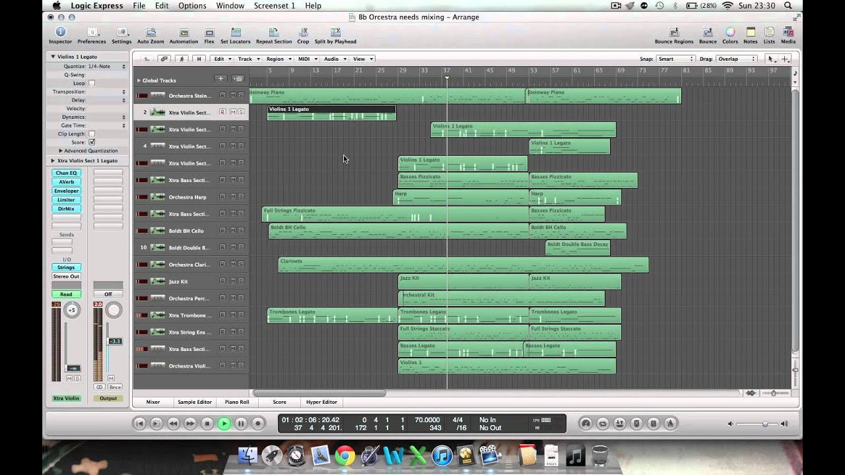Toggle the hide (H) button in Arrange header
This screenshot has height=475, width=845.
(x=199, y=59)
